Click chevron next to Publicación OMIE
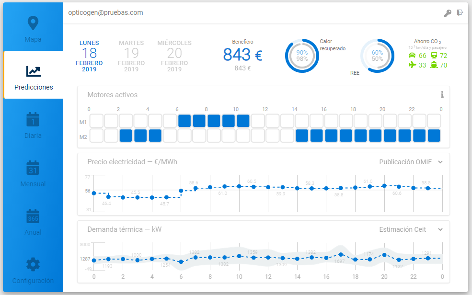Image resolution: width=472 pixels, height=295 pixels. [x=440, y=162]
